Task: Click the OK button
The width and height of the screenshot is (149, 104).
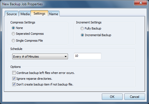Action: tap(112, 97)
